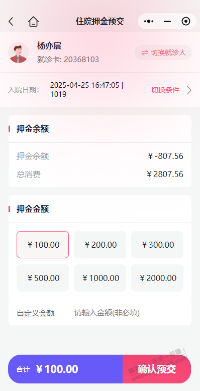200x391 pixels.
Task: Return home via the house icon
Action: tap(33, 22)
